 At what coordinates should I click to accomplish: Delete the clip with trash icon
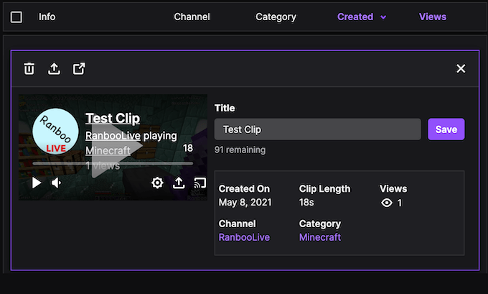click(x=29, y=68)
